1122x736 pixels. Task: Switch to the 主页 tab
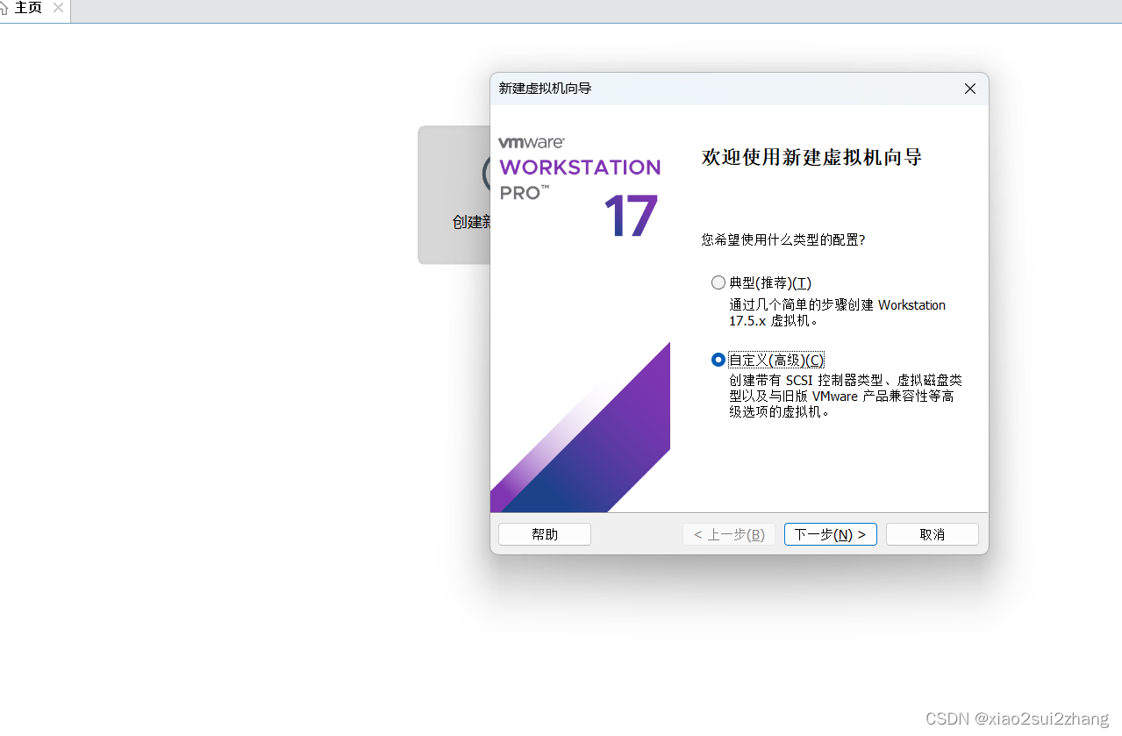pos(28,8)
